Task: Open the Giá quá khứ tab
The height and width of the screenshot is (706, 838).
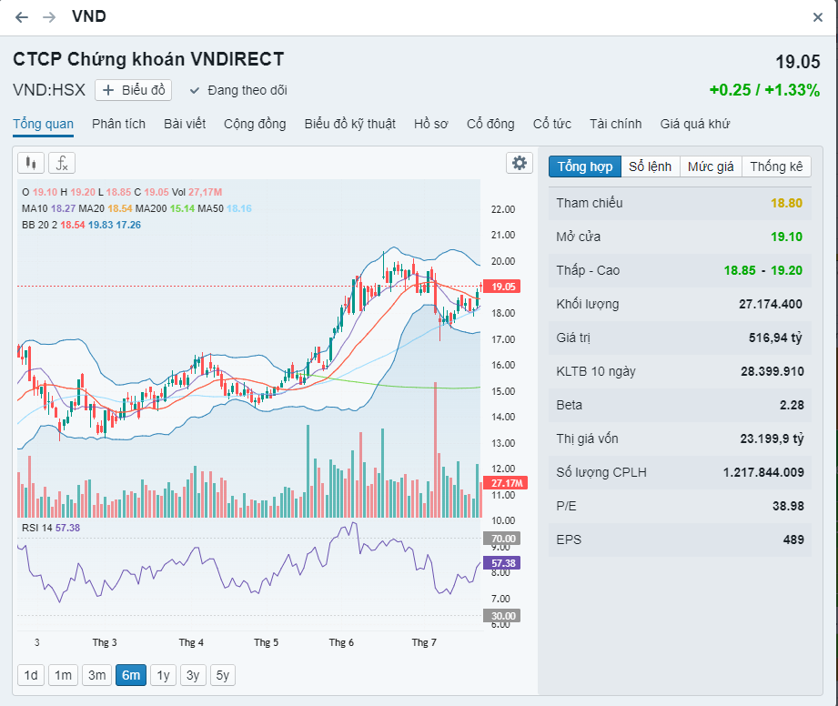Action: pos(695,124)
